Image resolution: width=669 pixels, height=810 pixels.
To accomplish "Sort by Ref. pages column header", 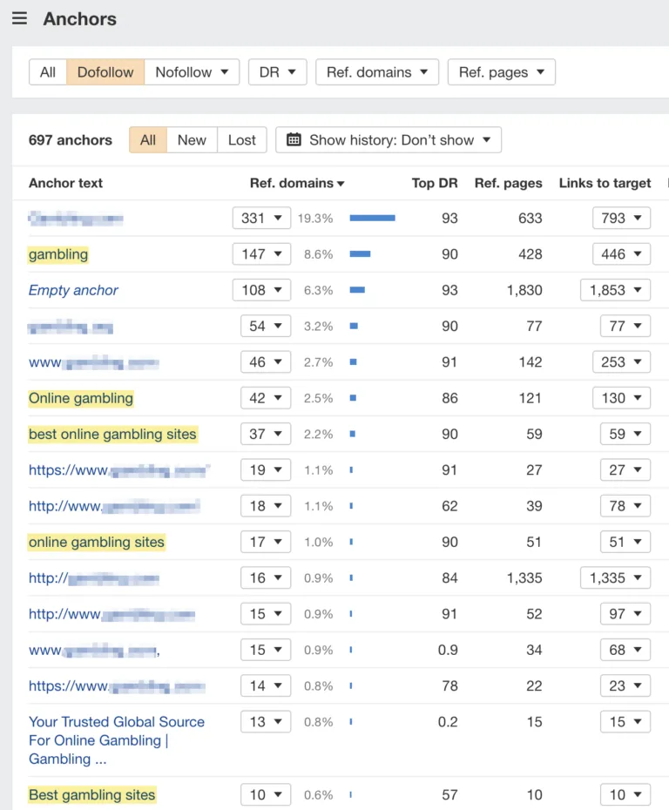I will click(x=509, y=183).
